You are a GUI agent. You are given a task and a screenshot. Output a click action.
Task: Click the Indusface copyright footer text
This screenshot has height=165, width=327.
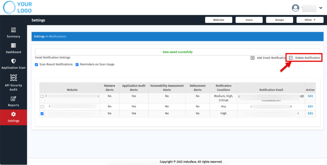(x=191, y=162)
